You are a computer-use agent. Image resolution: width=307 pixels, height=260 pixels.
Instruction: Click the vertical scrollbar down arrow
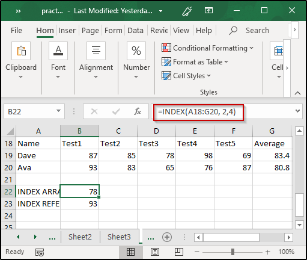(x=299, y=225)
